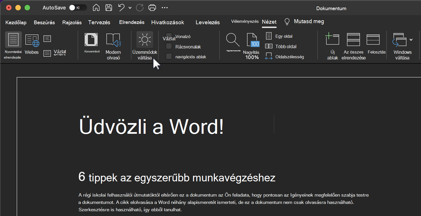Open the Kezdőlap tab
The image size is (421, 216).
16,22
